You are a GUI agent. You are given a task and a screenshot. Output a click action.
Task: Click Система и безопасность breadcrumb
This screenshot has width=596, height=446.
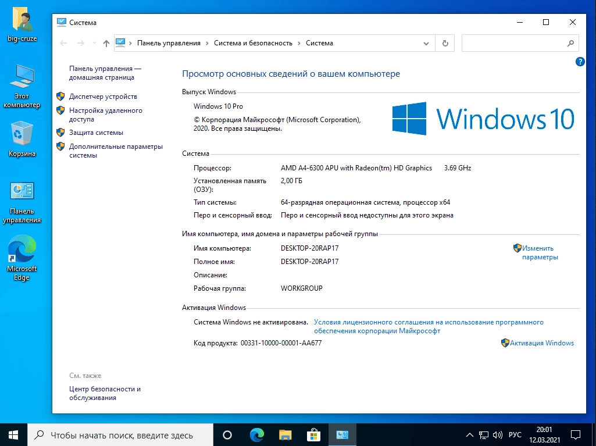click(x=253, y=44)
